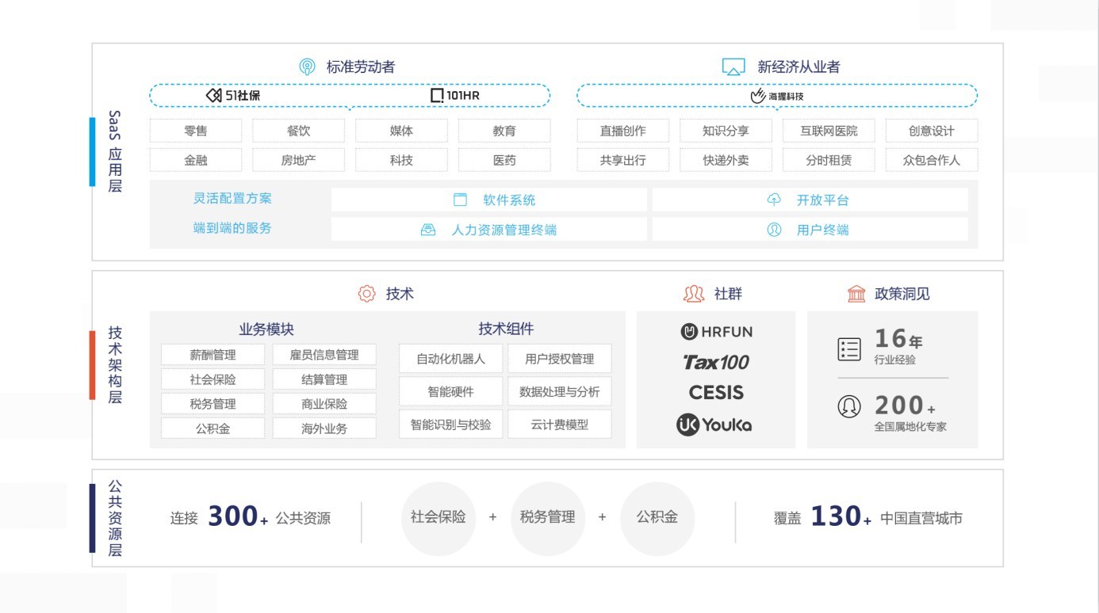Image resolution: width=1099 pixels, height=613 pixels.
Task: Click the headset icon beside 200+ 全国属地化专家
Action: point(849,406)
